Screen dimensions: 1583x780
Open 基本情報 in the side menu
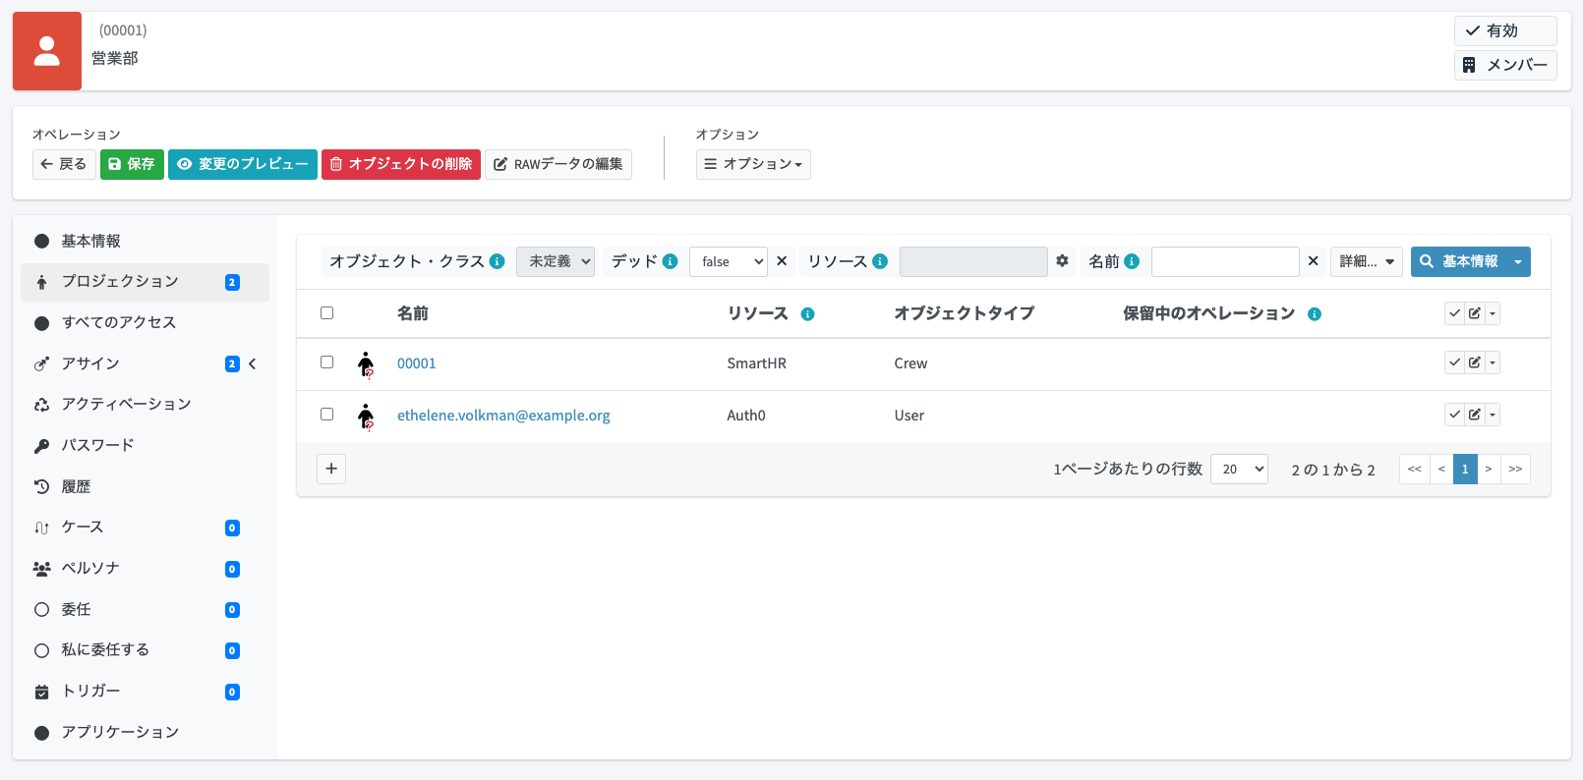point(145,241)
